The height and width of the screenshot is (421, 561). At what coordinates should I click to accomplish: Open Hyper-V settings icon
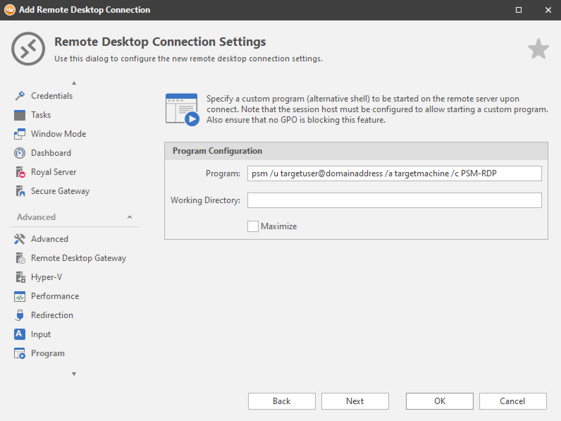pyautogui.click(x=20, y=277)
